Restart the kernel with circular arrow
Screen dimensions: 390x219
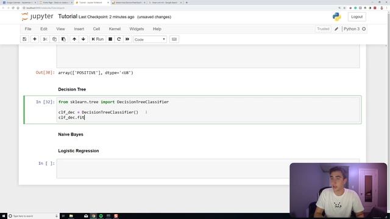click(x=119, y=39)
